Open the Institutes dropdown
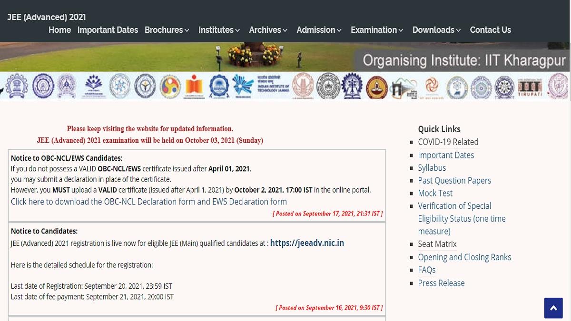 pyautogui.click(x=219, y=30)
